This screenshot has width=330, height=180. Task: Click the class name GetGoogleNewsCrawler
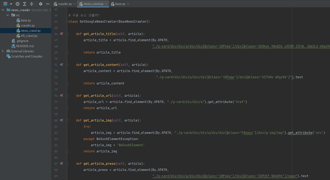pyautogui.click(x=98, y=22)
